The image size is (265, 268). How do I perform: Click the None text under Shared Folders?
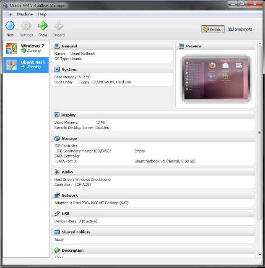tap(59, 240)
